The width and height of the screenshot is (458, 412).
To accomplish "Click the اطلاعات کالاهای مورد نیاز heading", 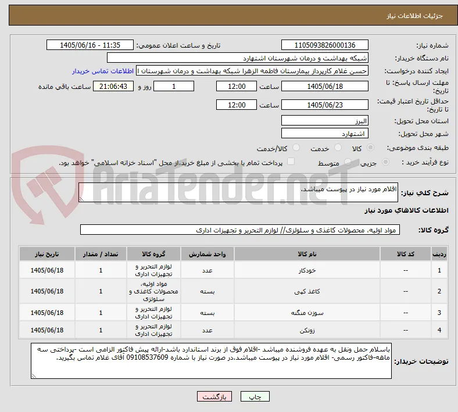I will tap(406, 210).
